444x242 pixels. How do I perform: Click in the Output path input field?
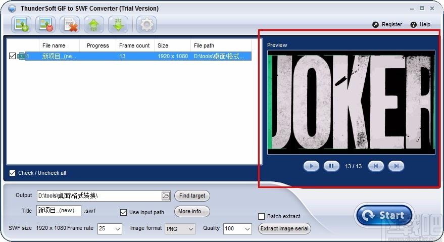[x=99, y=196]
